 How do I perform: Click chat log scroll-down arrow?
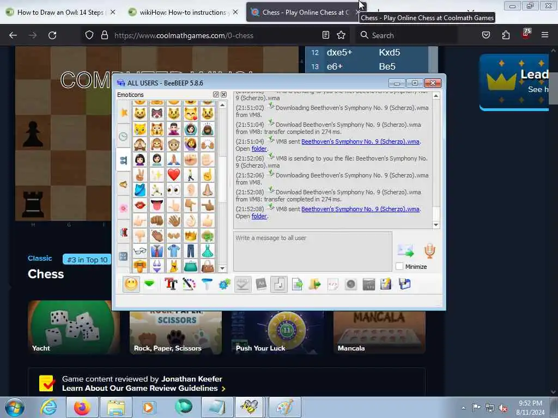click(x=436, y=225)
